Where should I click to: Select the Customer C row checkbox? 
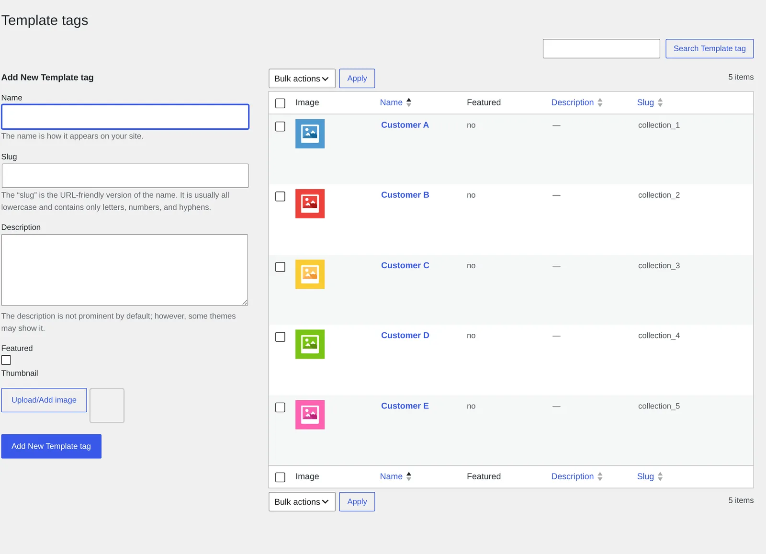pyautogui.click(x=281, y=267)
